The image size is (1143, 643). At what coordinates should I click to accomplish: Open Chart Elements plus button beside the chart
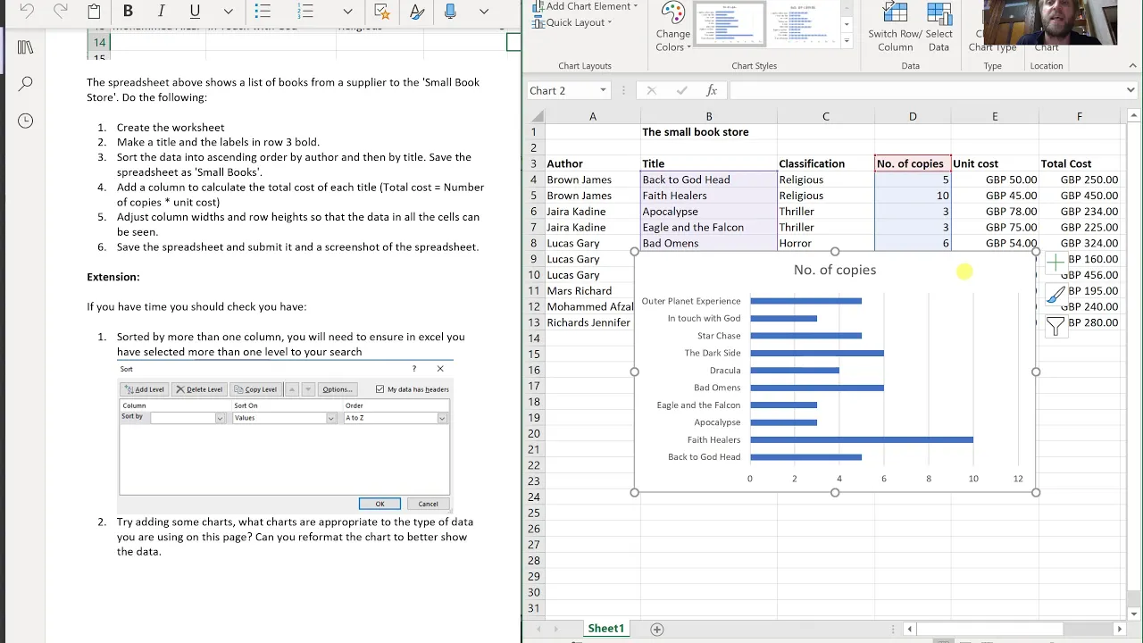[x=1055, y=262]
